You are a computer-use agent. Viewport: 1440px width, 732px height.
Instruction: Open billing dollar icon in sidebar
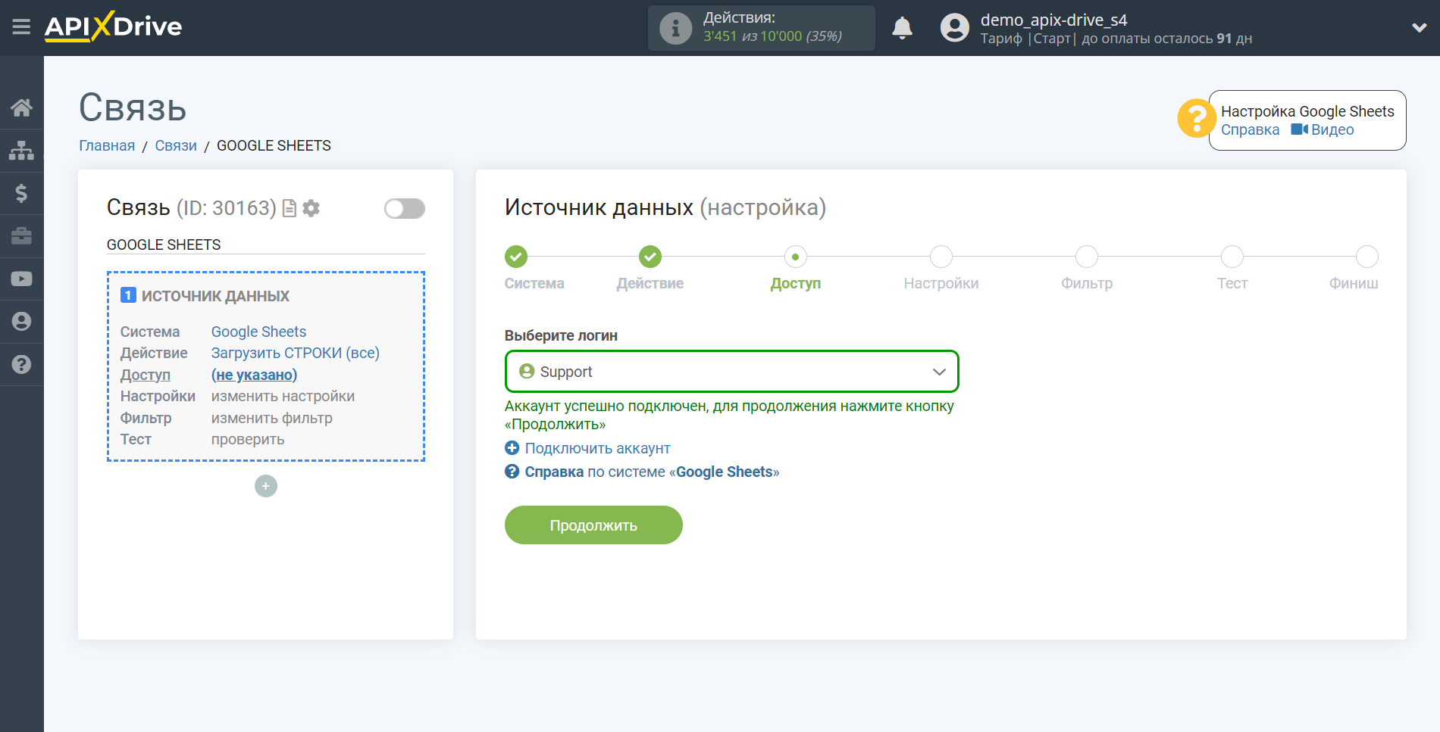point(21,193)
